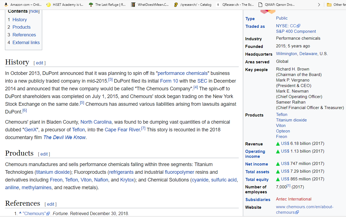Viewport: 346px width, 217px height.
Task: Open the Net income label link
Action: coord(257,164)
